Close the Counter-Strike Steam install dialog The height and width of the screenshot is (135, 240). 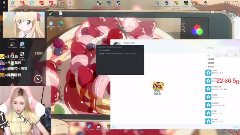pyautogui.click(x=142, y=47)
